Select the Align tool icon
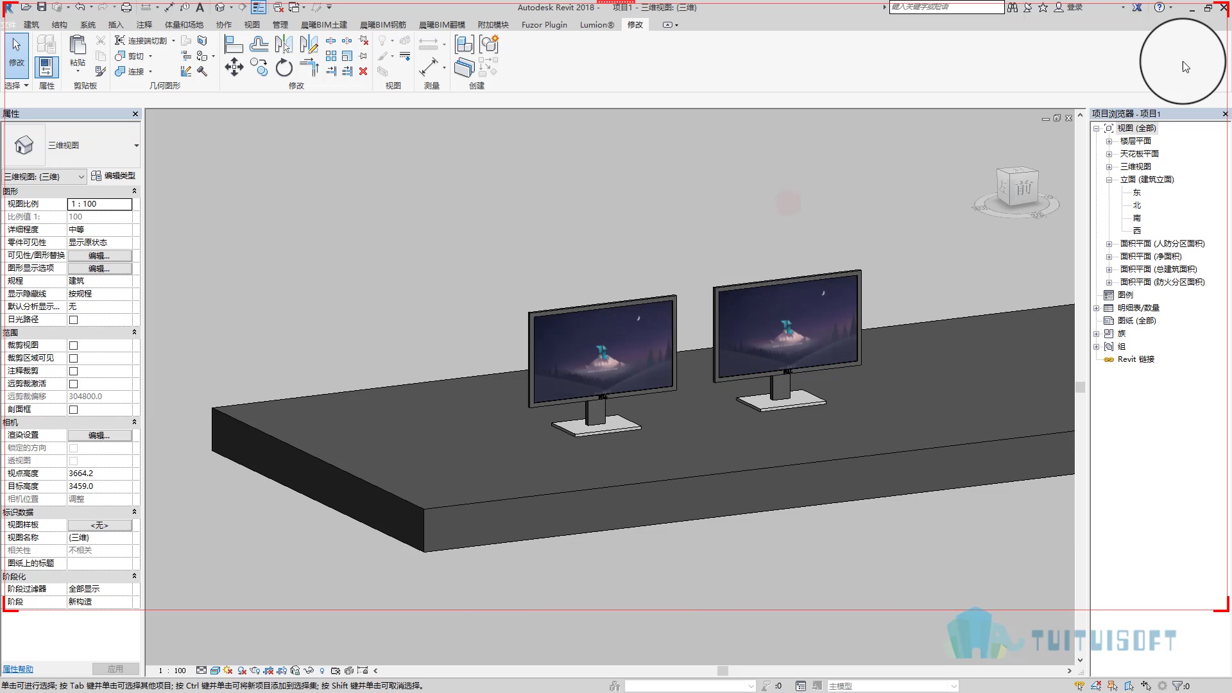The width and height of the screenshot is (1232, 693). [x=234, y=44]
